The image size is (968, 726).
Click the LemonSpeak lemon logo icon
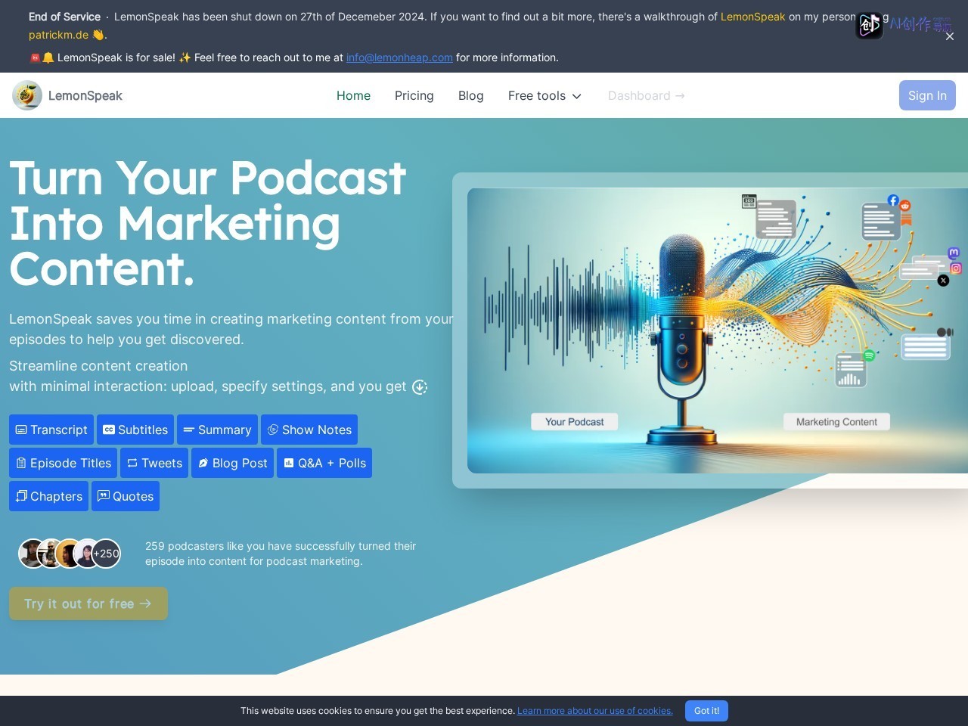pyautogui.click(x=27, y=95)
